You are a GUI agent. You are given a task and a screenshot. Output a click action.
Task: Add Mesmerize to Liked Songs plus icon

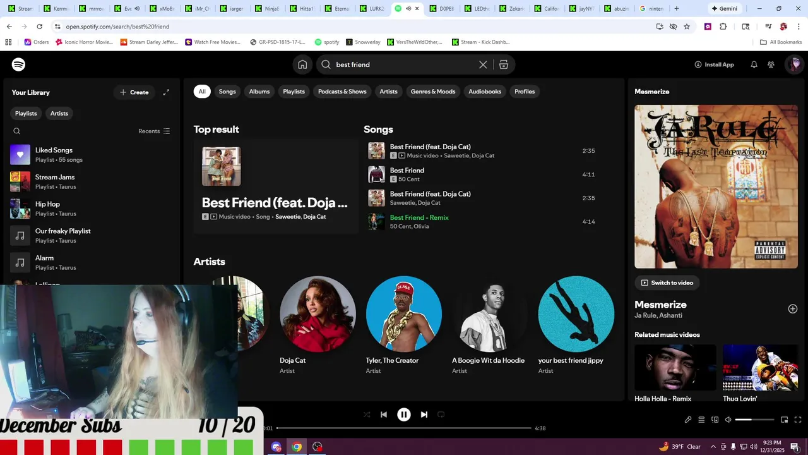793,309
